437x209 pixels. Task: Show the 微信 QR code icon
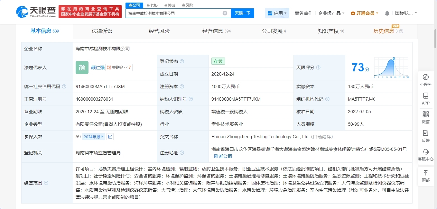pos(425,115)
